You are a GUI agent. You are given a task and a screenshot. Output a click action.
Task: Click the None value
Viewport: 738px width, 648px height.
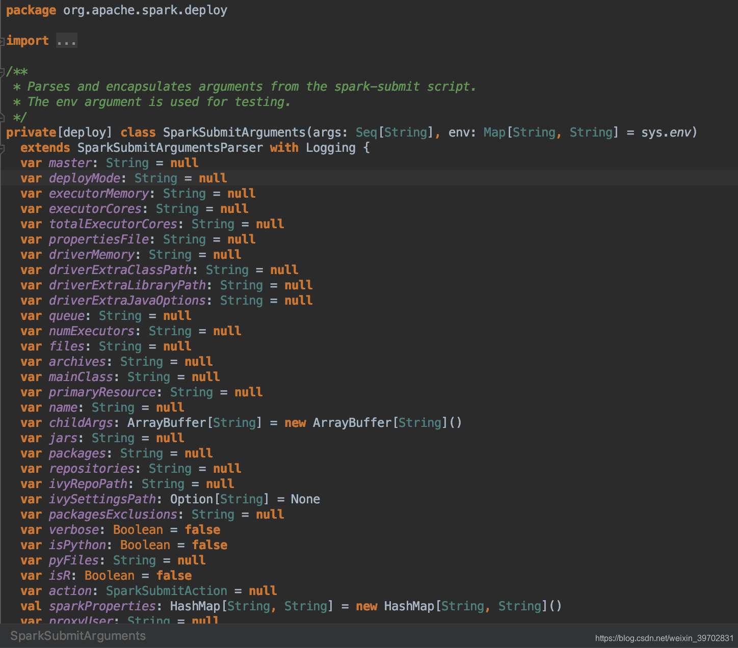click(305, 499)
